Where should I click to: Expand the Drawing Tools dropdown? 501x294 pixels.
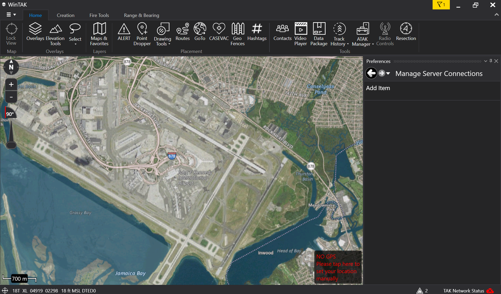click(162, 34)
